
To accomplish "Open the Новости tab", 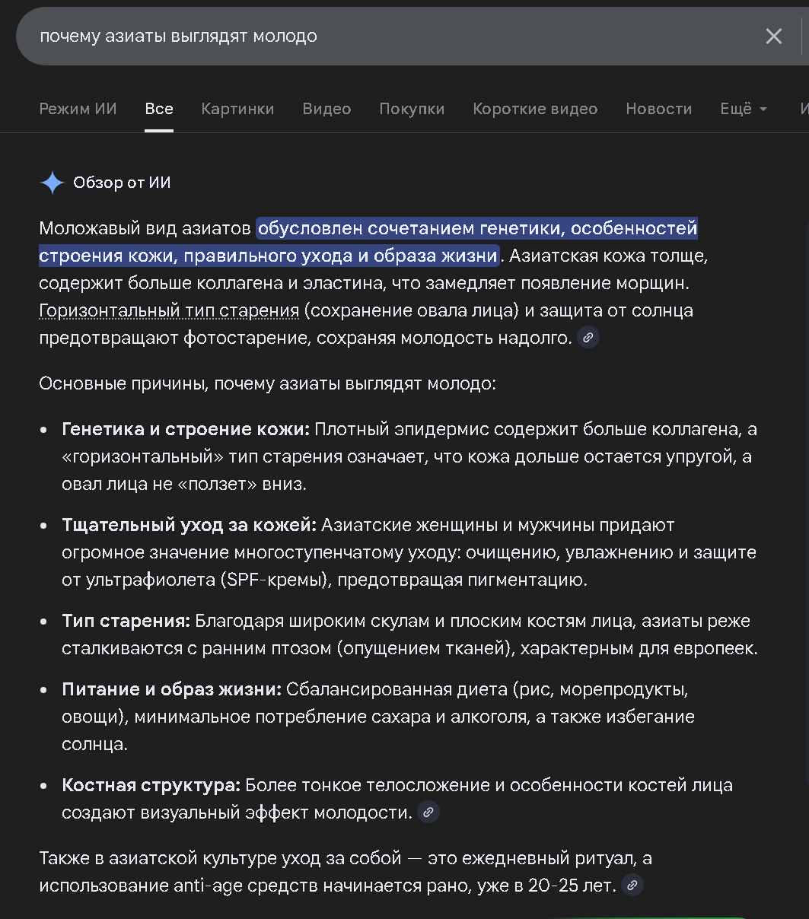I will tap(658, 109).
